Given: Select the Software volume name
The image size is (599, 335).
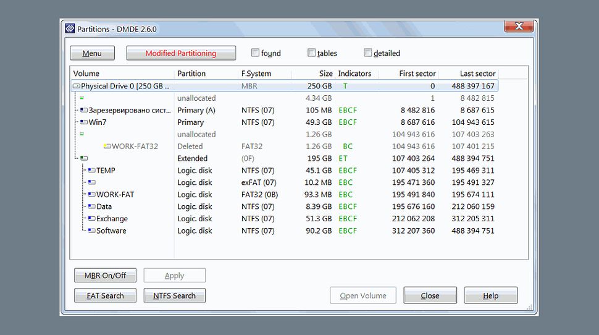Looking at the screenshot, I should click(111, 231).
